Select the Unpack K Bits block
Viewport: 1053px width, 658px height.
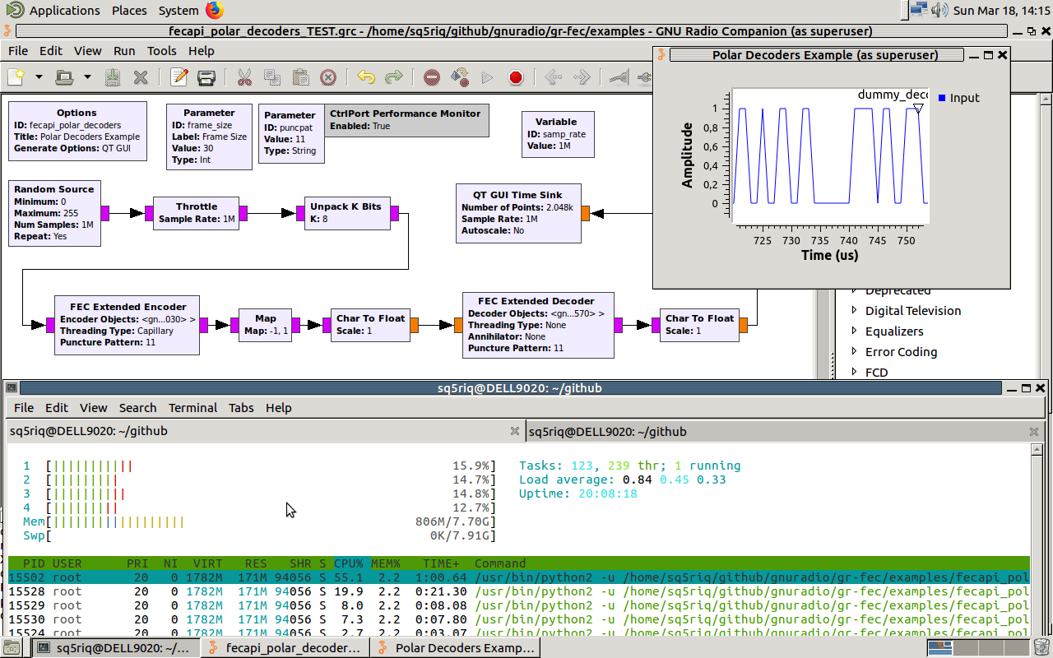click(x=346, y=213)
